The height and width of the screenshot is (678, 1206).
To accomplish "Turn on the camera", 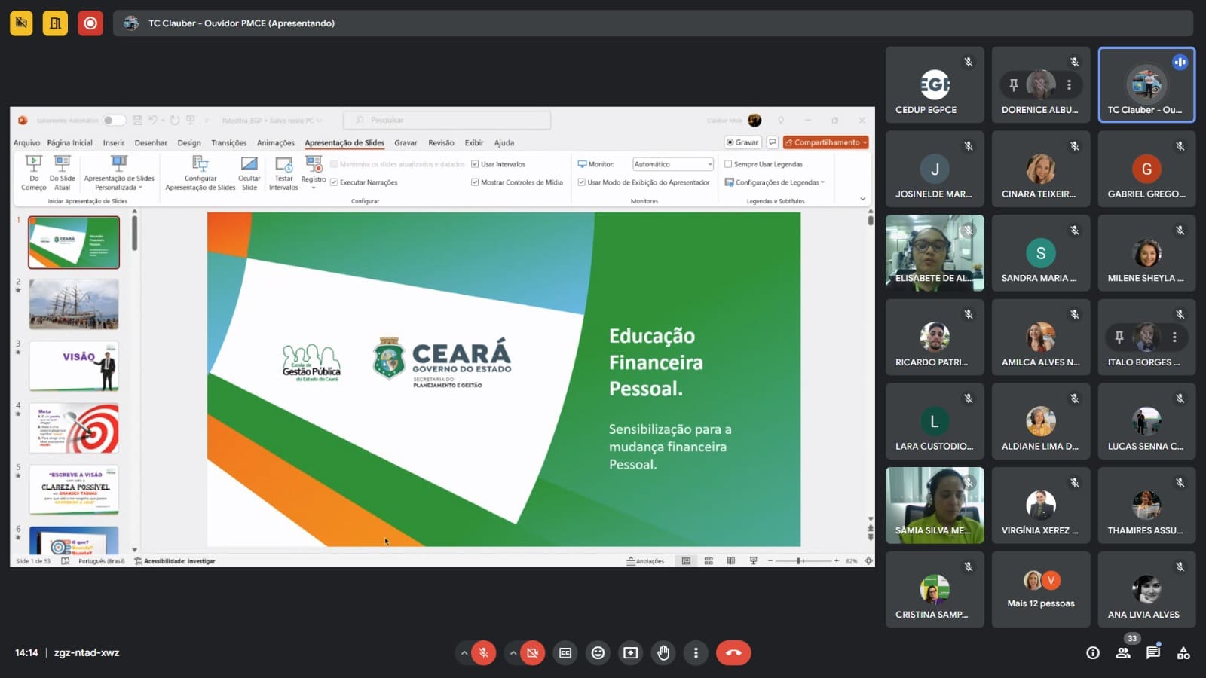I will click(x=532, y=653).
